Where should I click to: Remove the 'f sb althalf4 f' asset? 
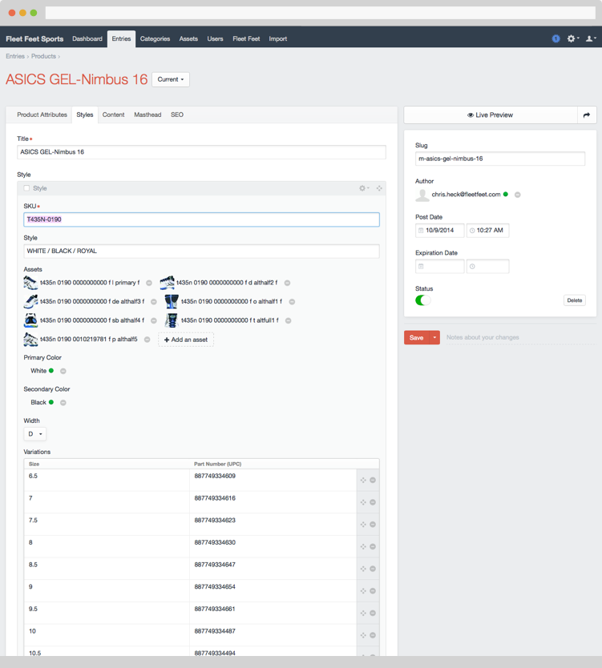(x=153, y=320)
